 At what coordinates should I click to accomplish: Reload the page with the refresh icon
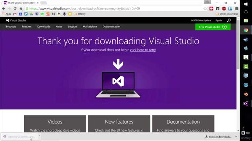pyautogui.click(x=15, y=9)
